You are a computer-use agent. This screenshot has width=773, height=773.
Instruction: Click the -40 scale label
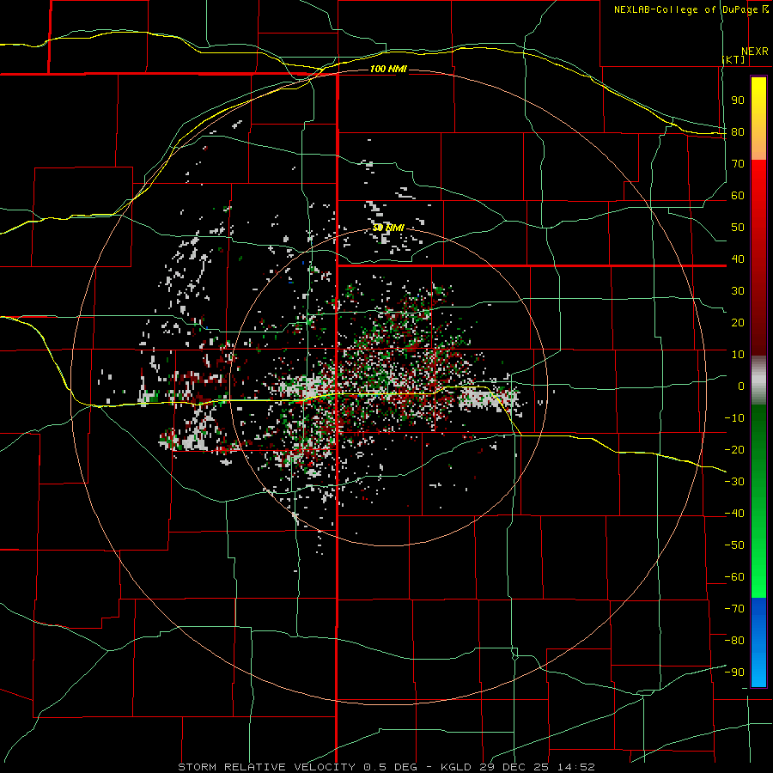734,514
